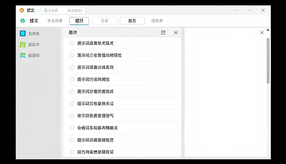Click the green circular icon in the toolbar

[x=22, y=21]
